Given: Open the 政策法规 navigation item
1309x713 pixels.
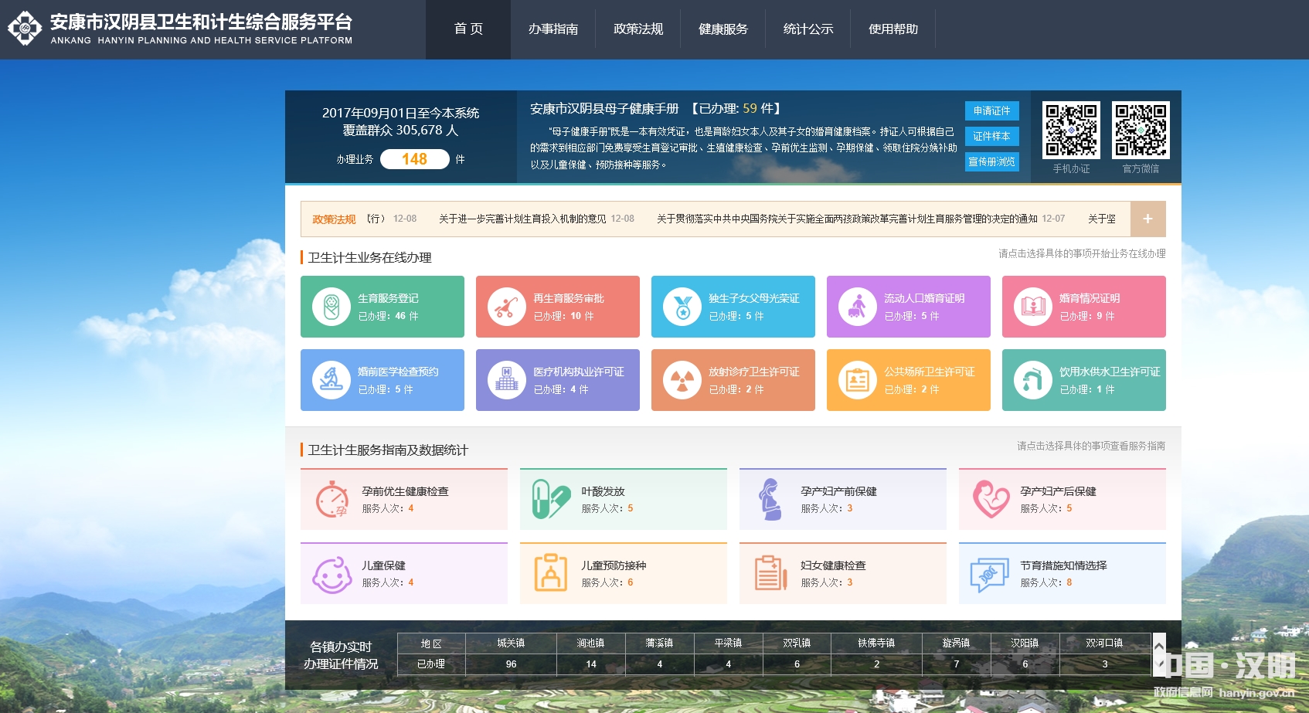Looking at the screenshot, I should pos(638,29).
